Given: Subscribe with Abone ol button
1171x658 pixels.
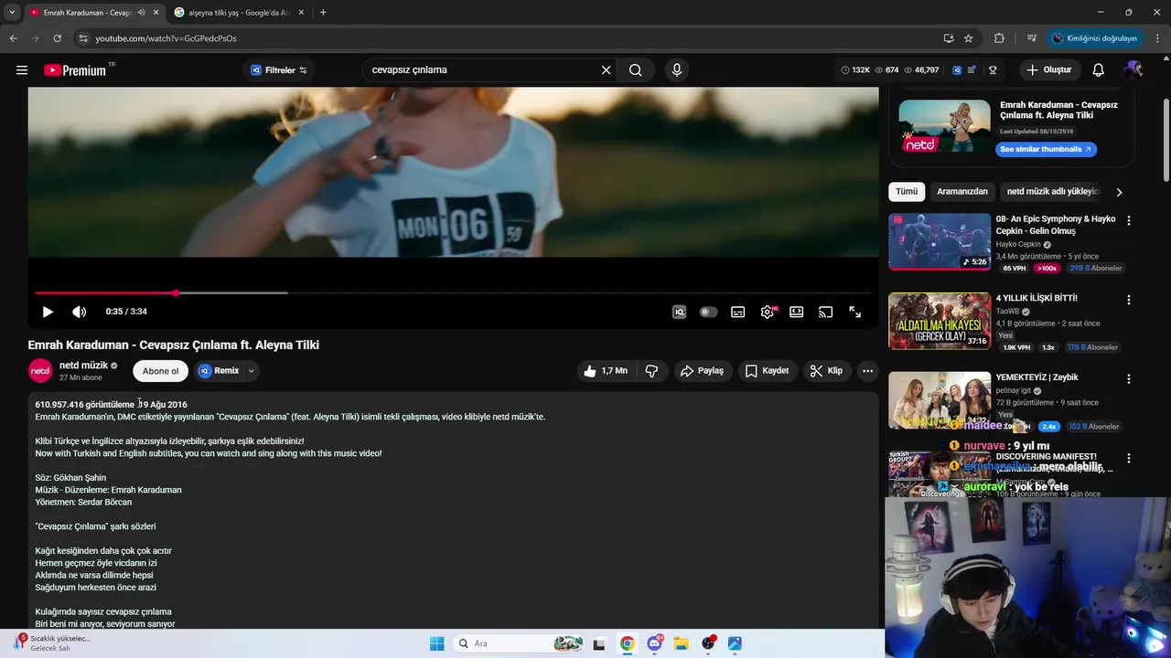Looking at the screenshot, I should pos(160,371).
